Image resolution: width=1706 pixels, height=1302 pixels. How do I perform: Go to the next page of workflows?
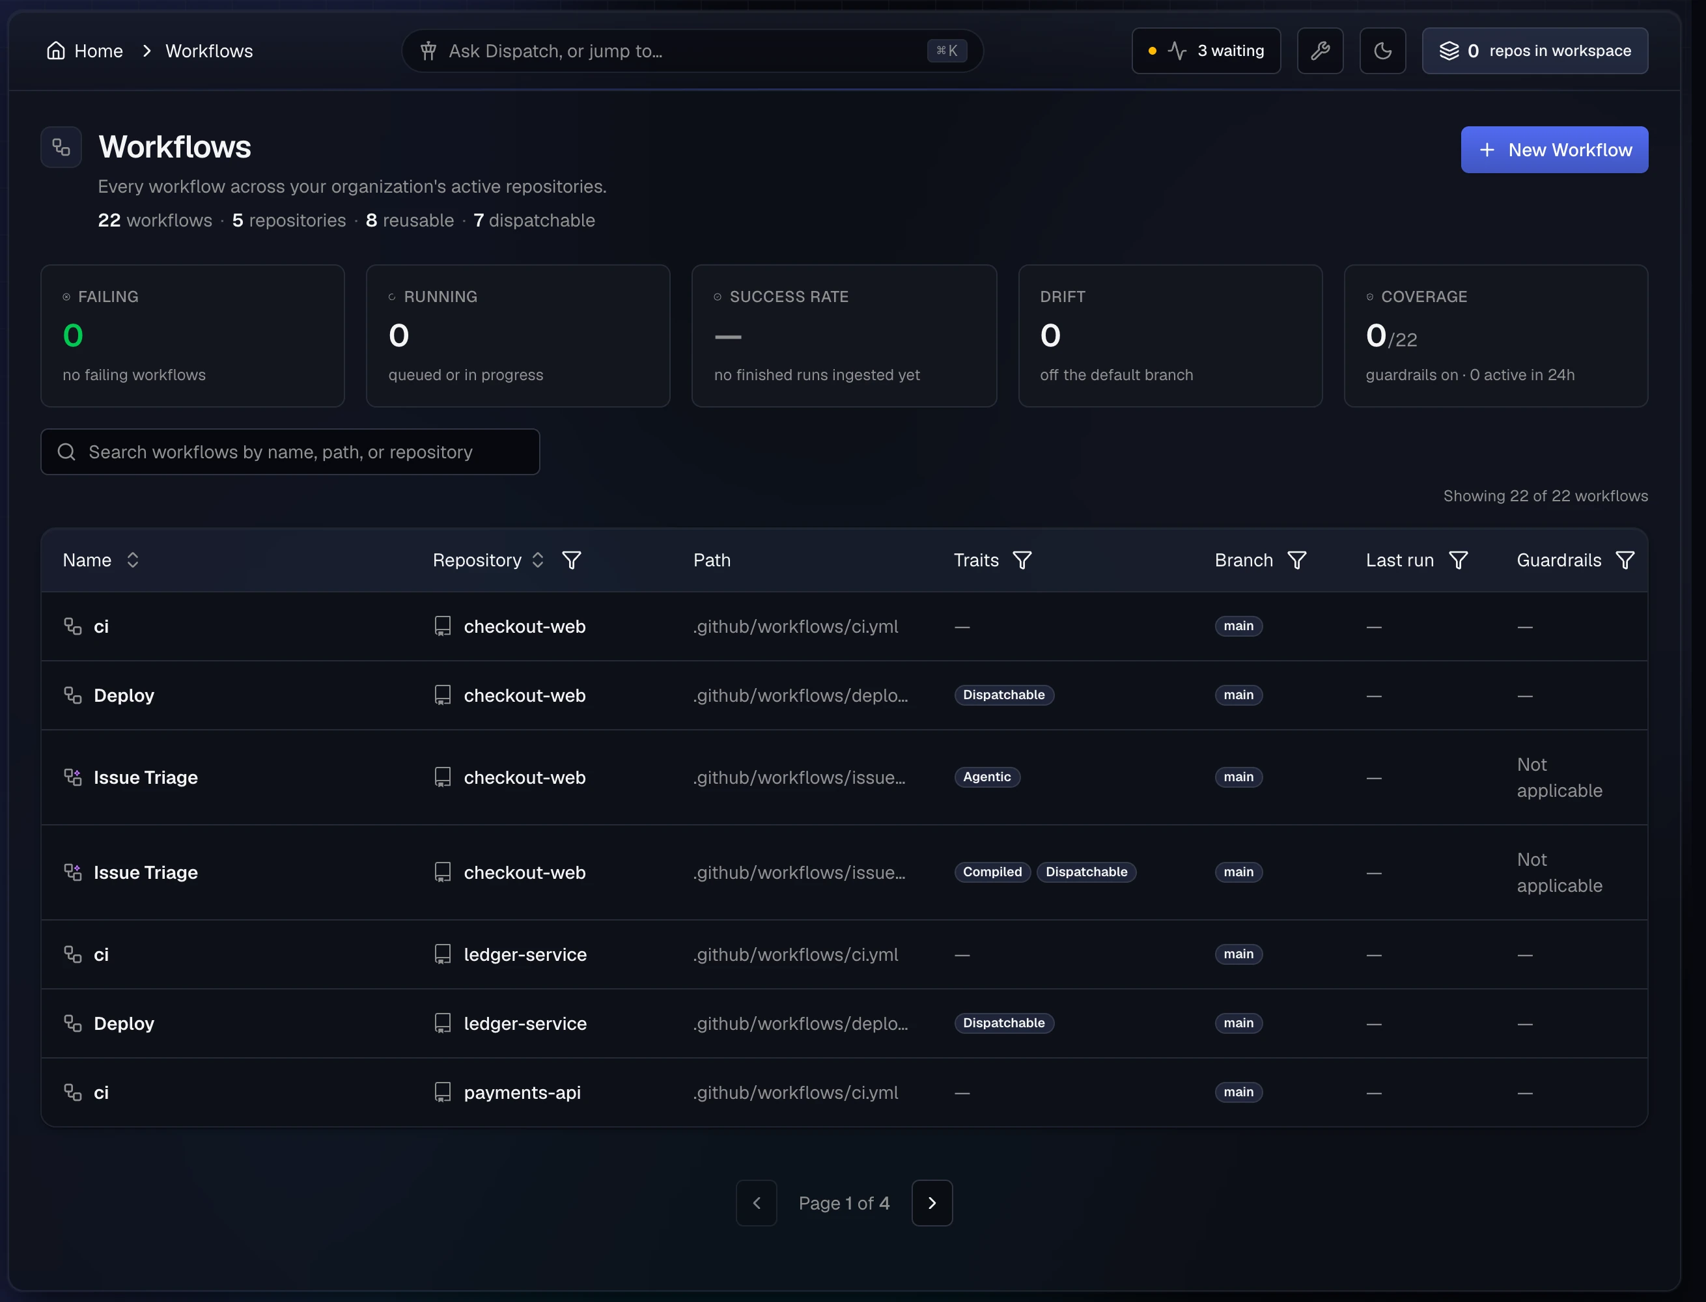pos(932,1203)
